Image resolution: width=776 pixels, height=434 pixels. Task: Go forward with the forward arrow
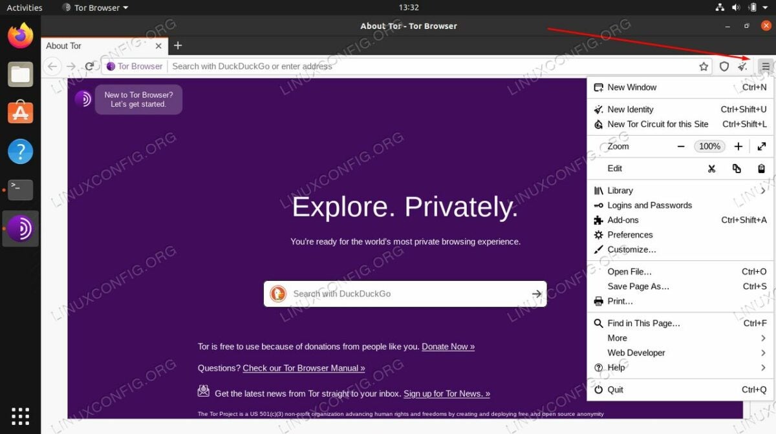pyautogui.click(x=71, y=66)
